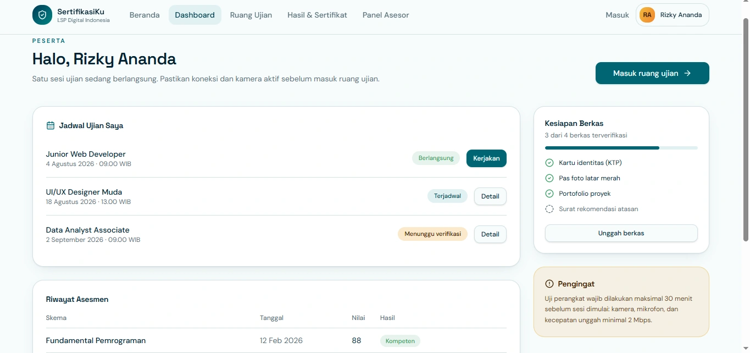Click the Masuk link in header

pyautogui.click(x=617, y=15)
